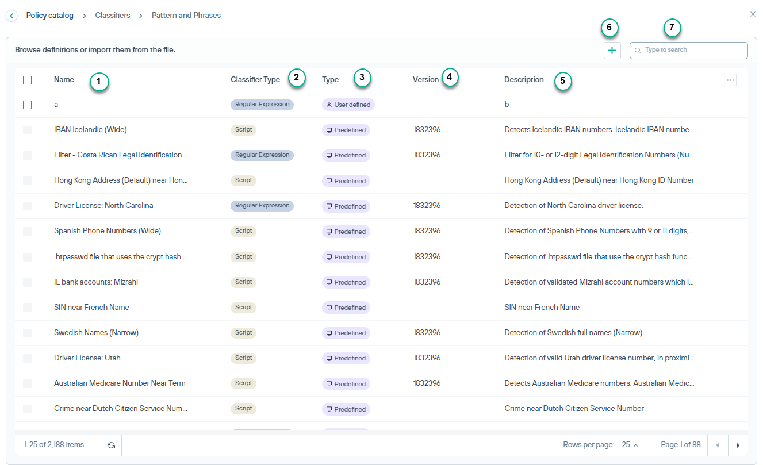Close the panel with the X icon

[x=753, y=14]
